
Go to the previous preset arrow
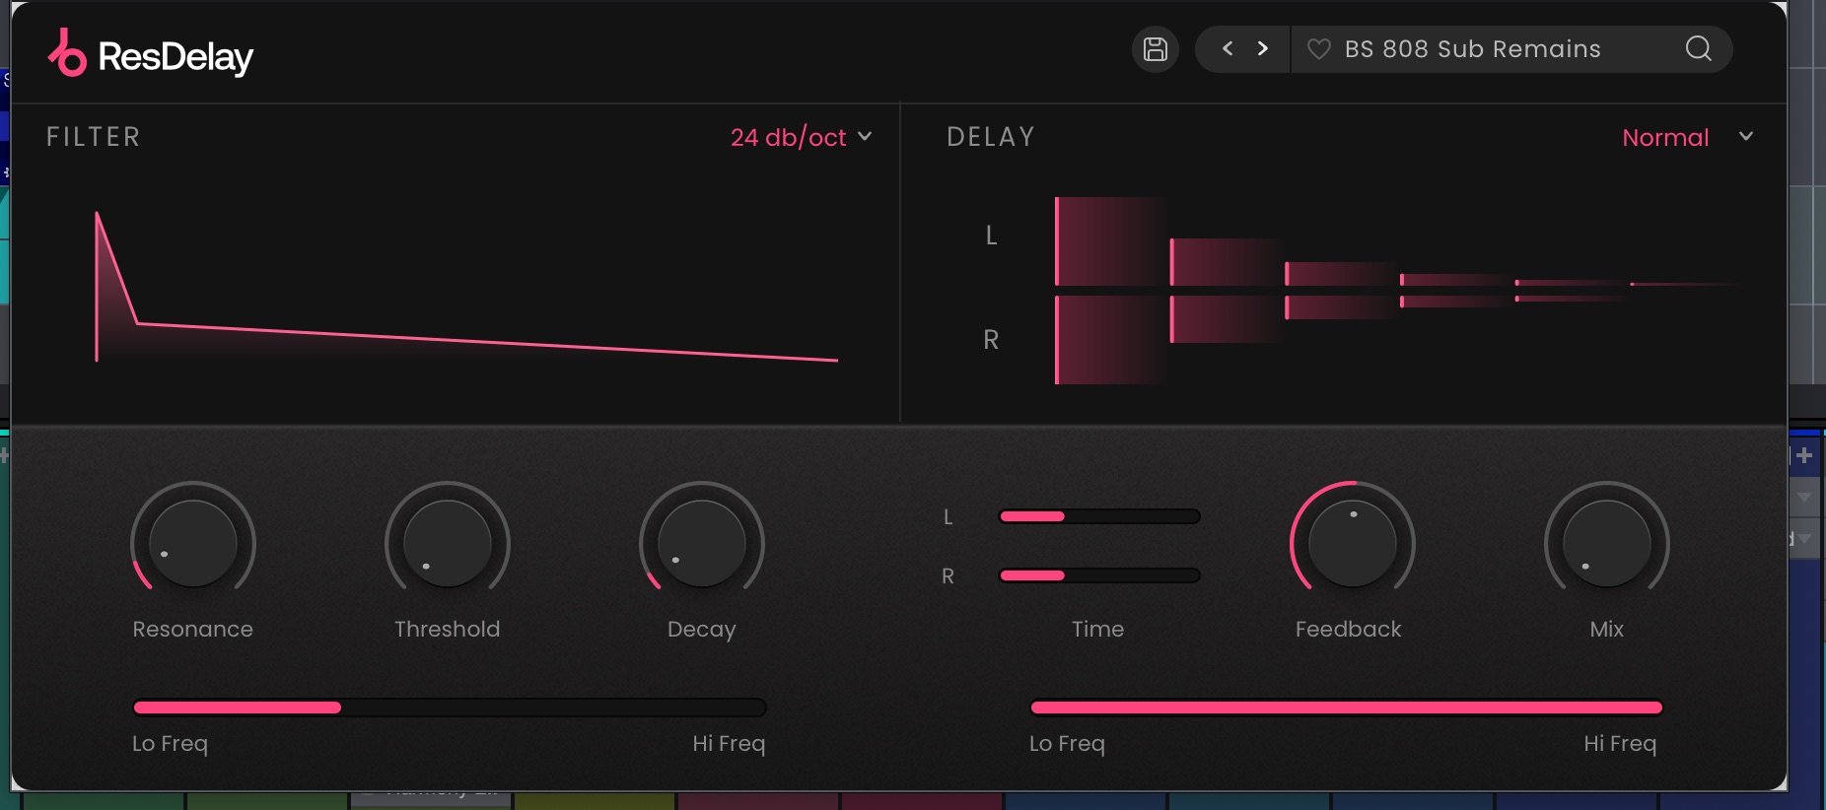pyautogui.click(x=1228, y=48)
